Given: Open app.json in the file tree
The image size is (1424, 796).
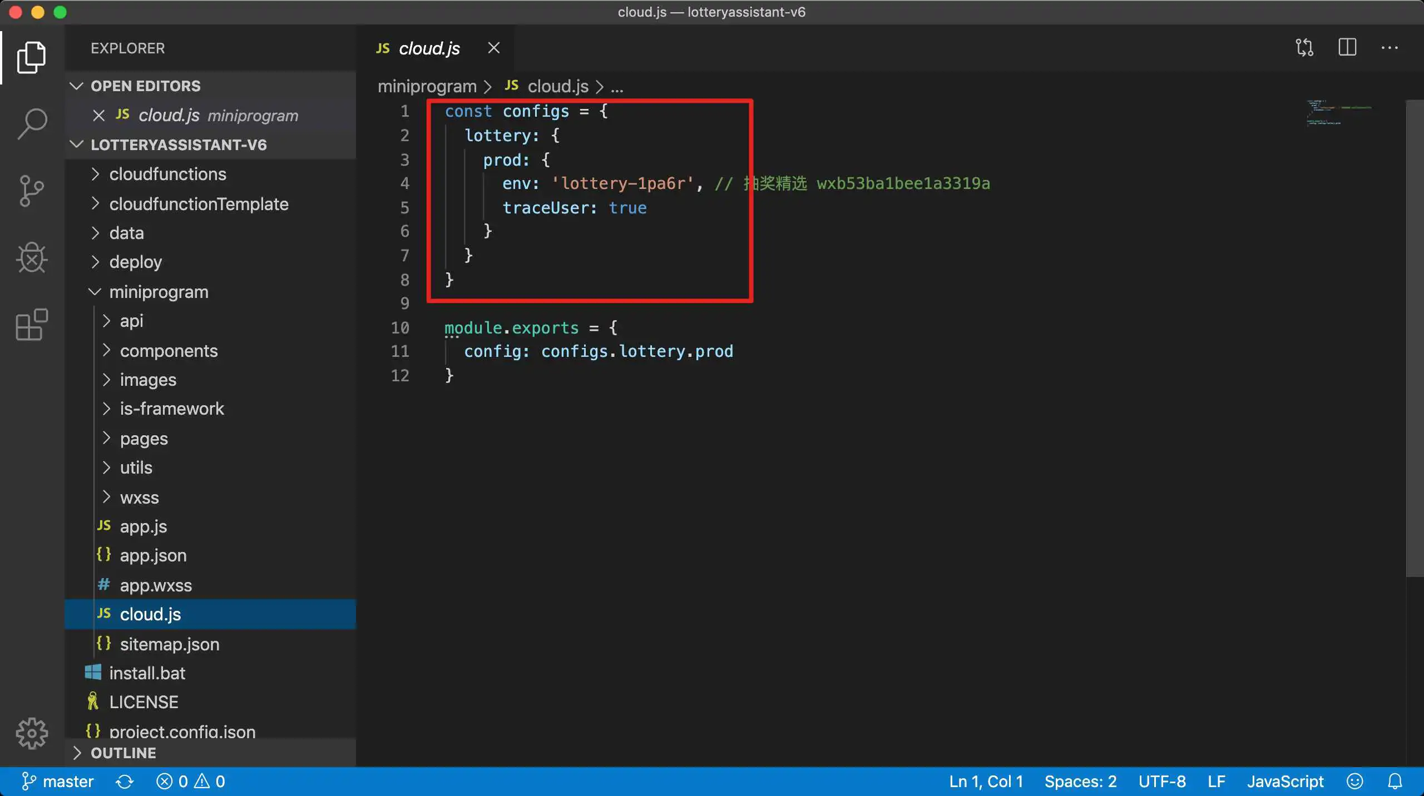Looking at the screenshot, I should [153, 555].
